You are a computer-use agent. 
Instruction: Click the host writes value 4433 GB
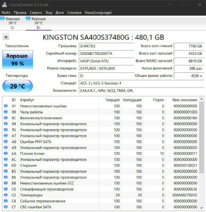click(x=189, y=53)
